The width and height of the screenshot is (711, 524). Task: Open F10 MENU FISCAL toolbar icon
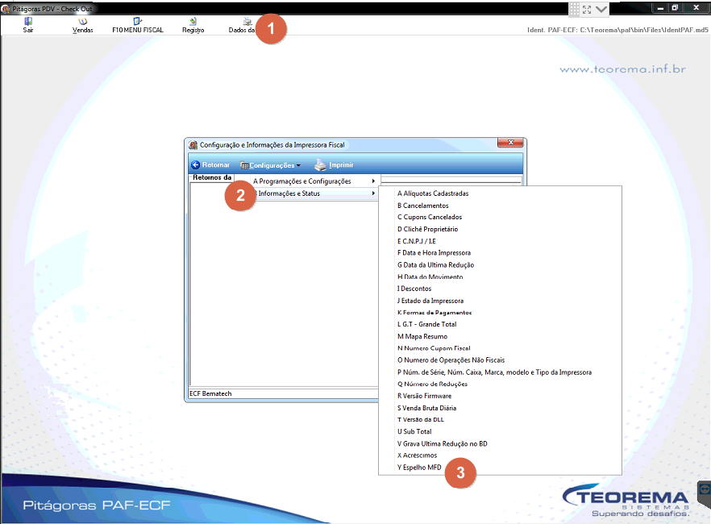click(137, 21)
